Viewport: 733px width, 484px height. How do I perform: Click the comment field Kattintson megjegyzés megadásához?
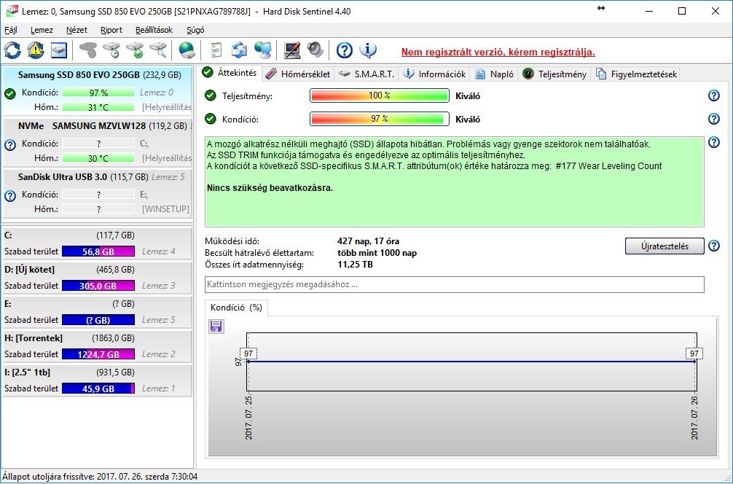455,284
